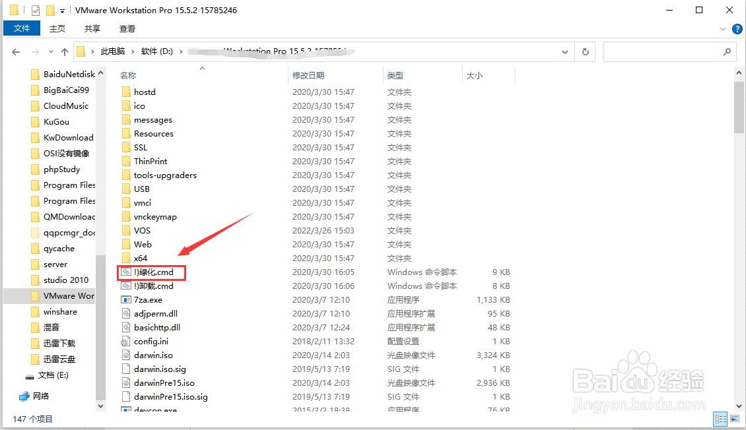Select the vmci folder
The image size is (746, 430).
click(142, 202)
